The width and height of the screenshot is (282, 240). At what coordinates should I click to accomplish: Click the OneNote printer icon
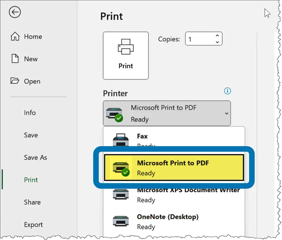pos(121,221)
